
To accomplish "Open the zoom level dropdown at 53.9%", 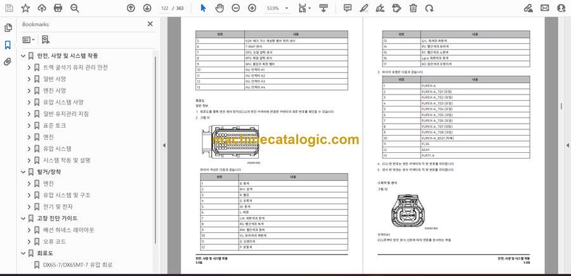I will (287, 8).
